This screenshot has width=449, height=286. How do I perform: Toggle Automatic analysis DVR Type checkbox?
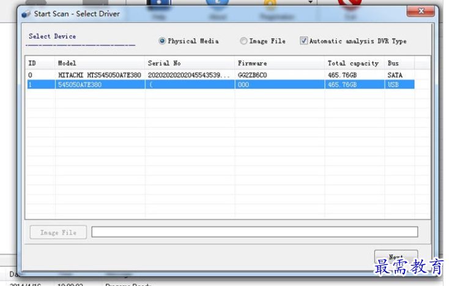(303, 41)
